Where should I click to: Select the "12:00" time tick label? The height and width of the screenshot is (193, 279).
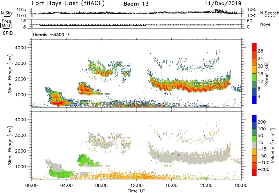[136, 186]
